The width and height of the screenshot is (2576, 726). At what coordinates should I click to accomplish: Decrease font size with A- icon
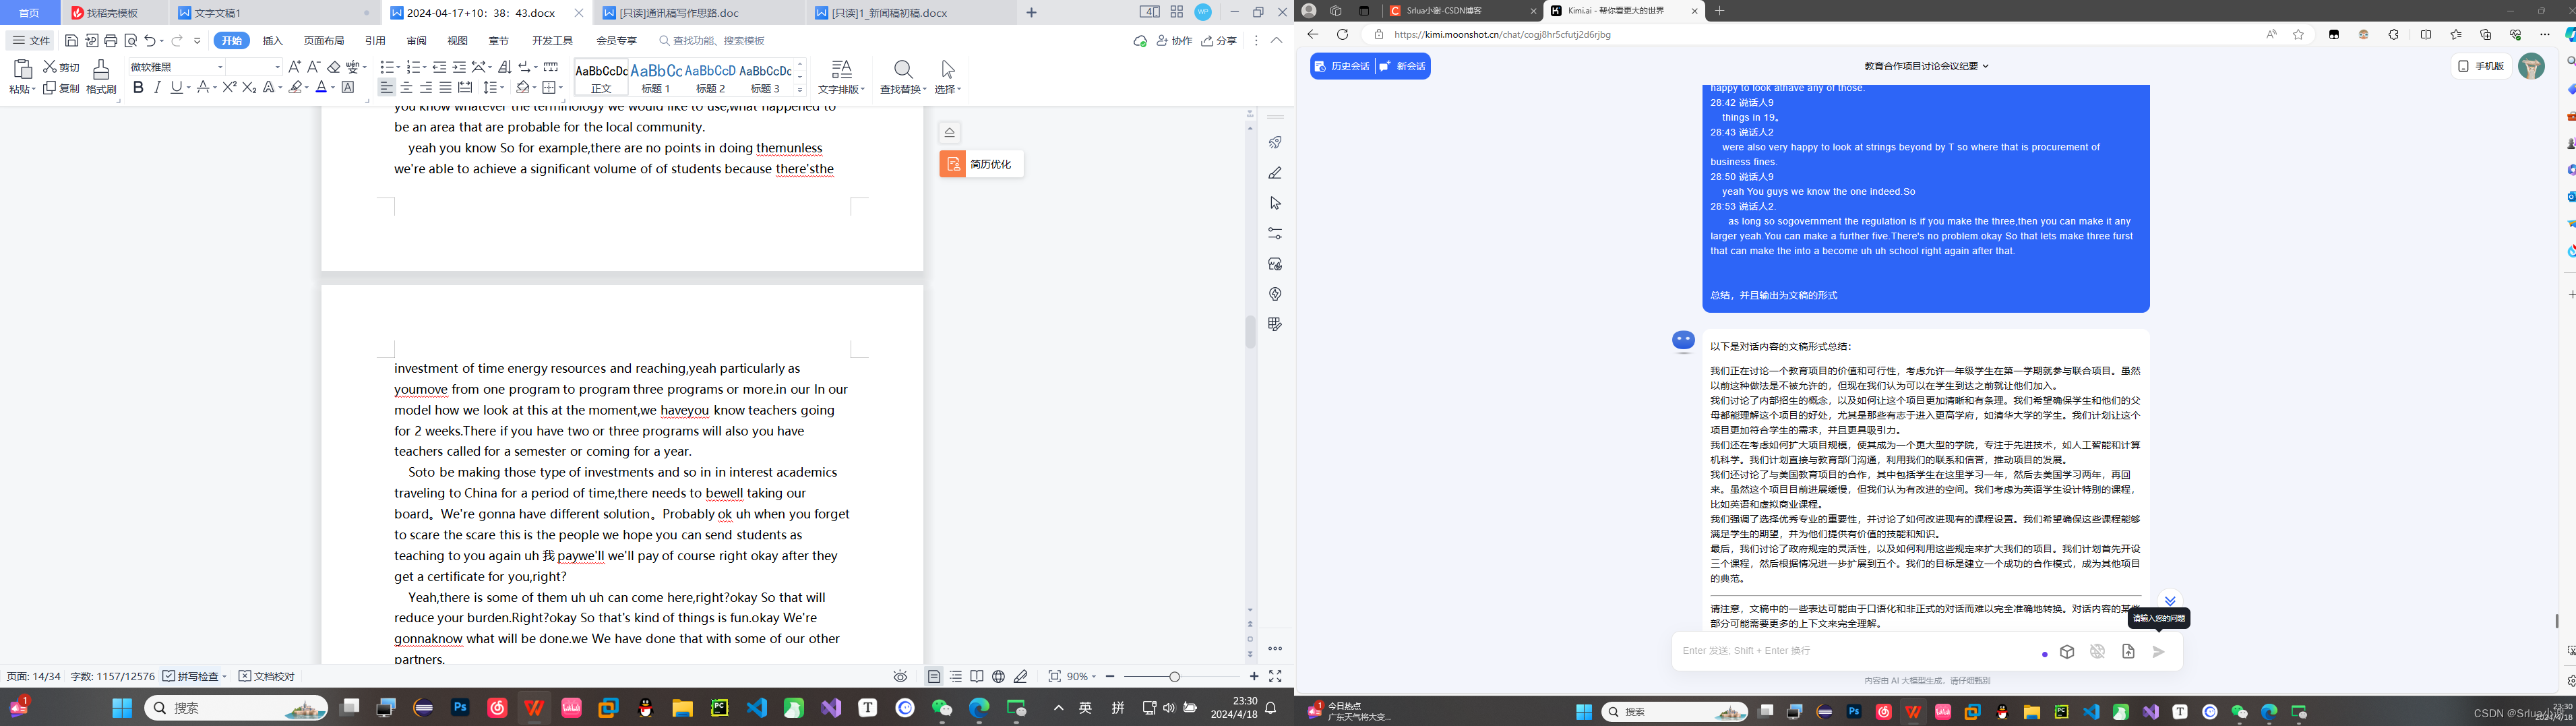coord(314,67)
